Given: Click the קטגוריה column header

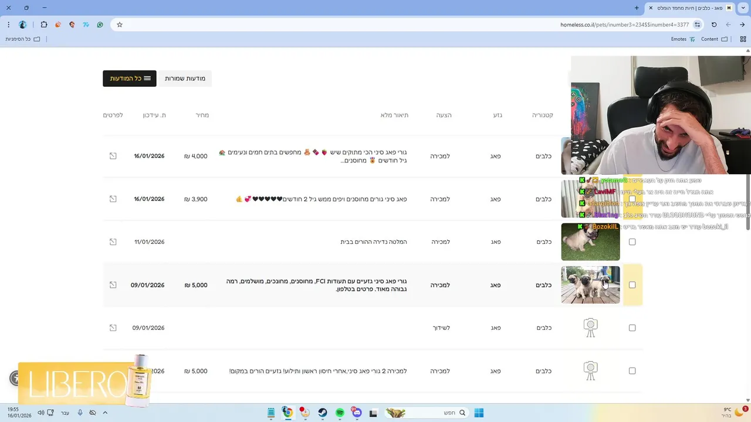Looking at the screenshot, I should [x=542, y=115].
